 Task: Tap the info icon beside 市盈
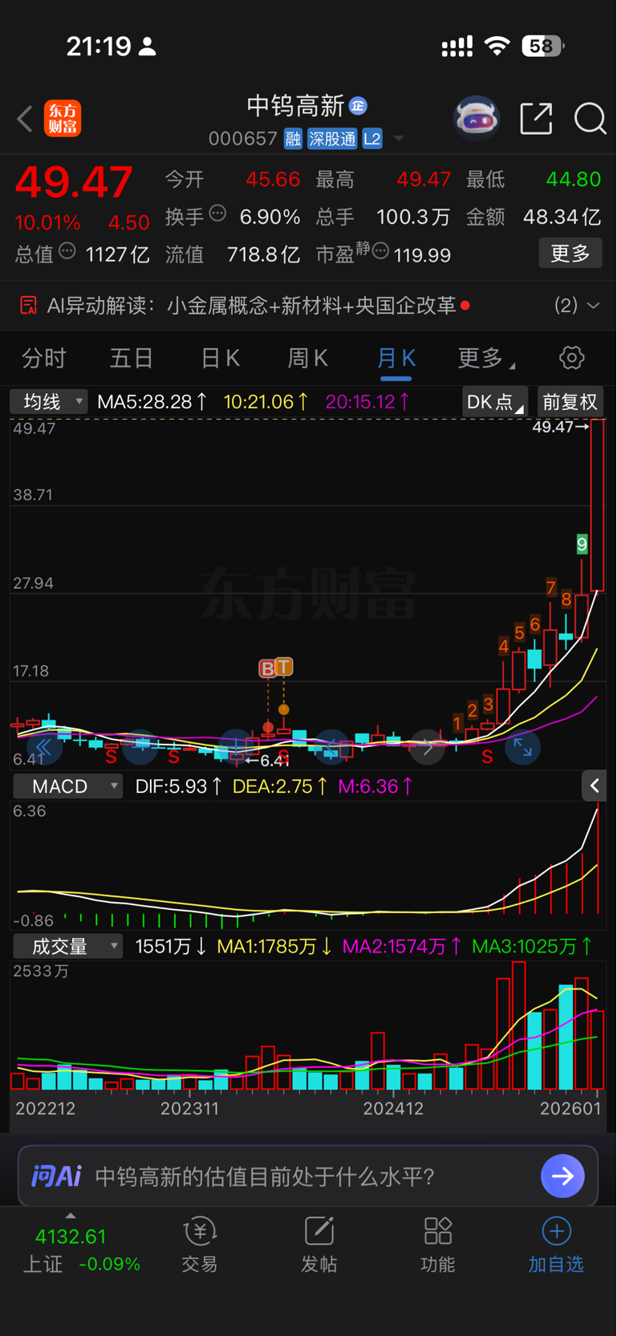381,251
